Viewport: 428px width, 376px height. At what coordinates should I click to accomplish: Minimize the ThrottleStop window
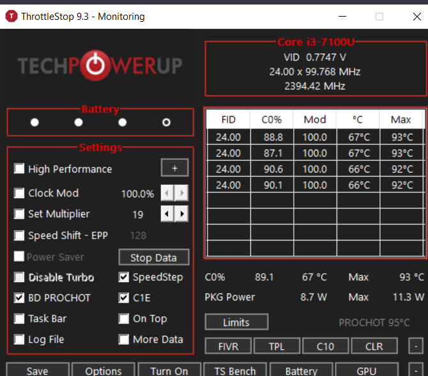point(342,17)
